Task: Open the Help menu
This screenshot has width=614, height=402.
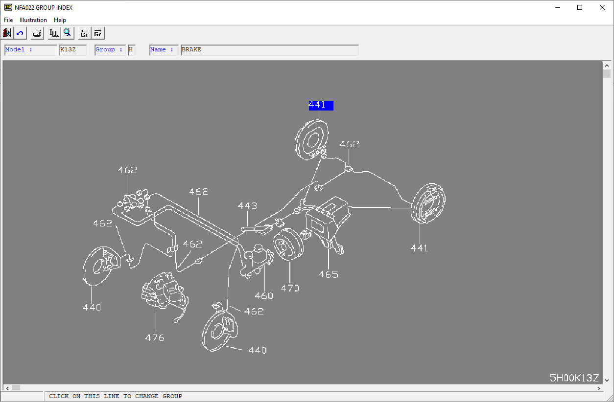Action: click(60, 20)
